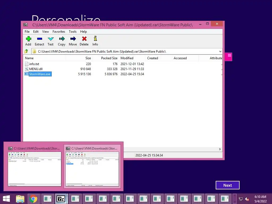The image size is (272, 204).
Task: Sort by the Size column header
Action: point(79,58)
